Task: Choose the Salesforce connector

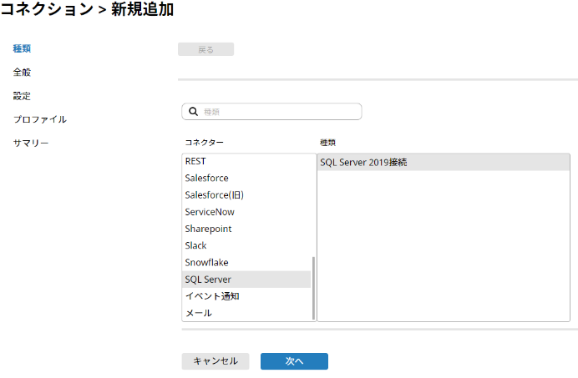Action: click(x=206, y=178)
